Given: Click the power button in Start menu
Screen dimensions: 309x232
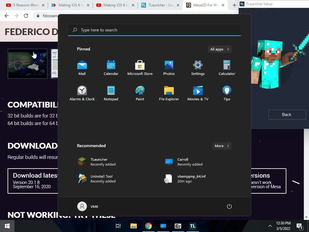Looking at the screenshot, I should pos(229,206).
